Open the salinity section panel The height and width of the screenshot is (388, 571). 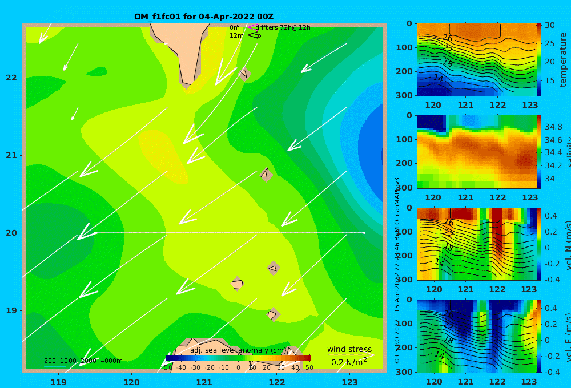click(476, 152)
